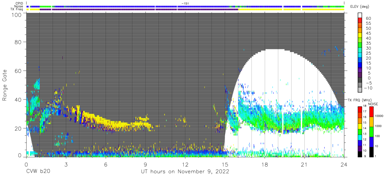Screen dimensions: 387x178
Task: Click the Noise strip label at the top
Action: pyautogui.click(x=19, y=6)
